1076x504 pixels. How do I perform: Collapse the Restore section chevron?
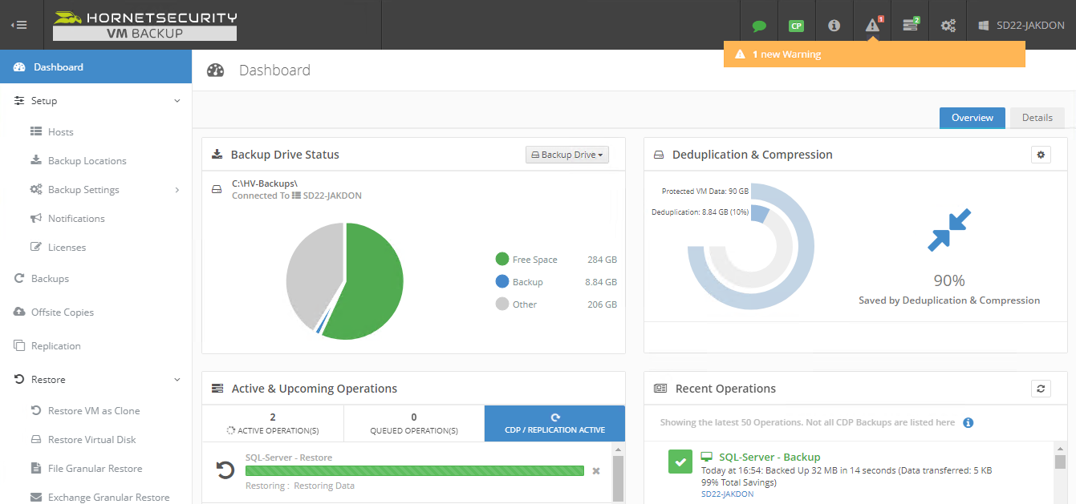[177, 380]
